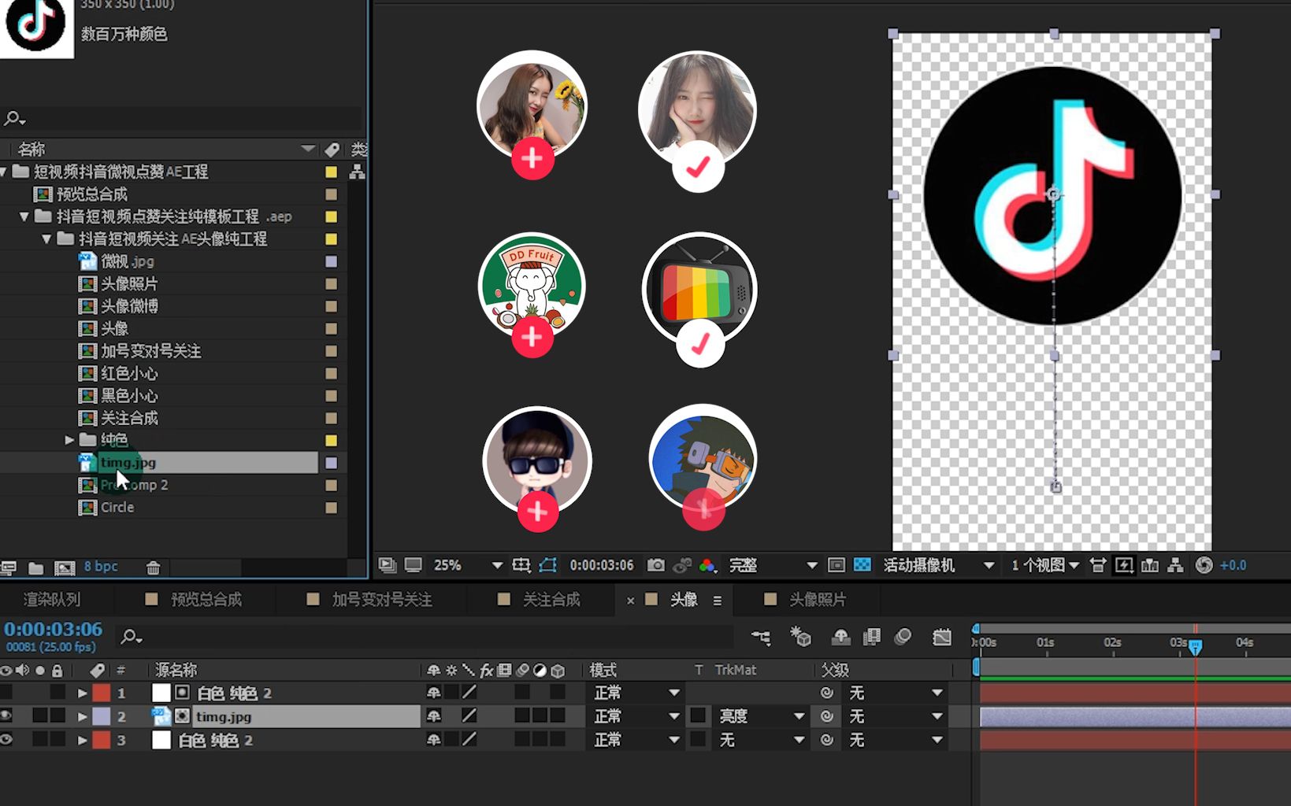Screen dimensions: 1291x806
Task: Click the current time indicator at 03s
Action: pyautogui.click(x=1196, y=647)
